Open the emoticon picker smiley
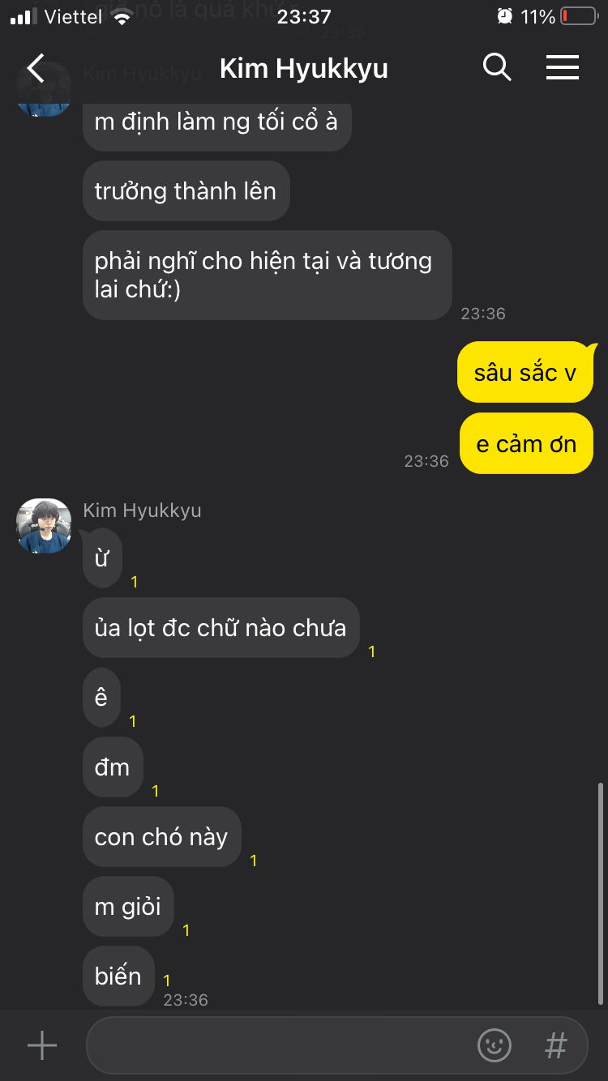This screenshot has width=608, height=1081. [495, 1045]
